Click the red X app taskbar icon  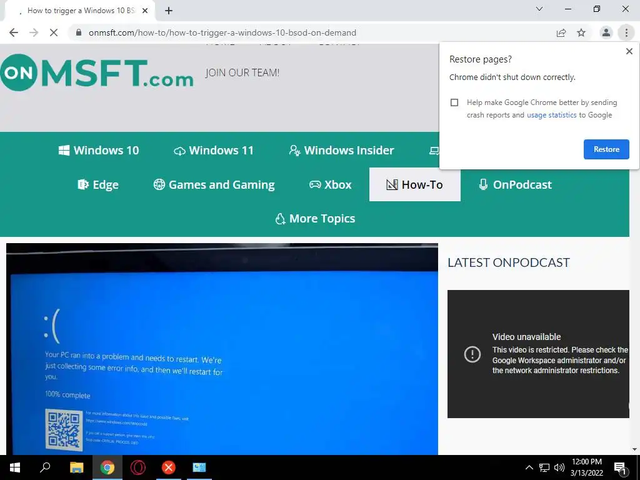click(x=169, y=467)
